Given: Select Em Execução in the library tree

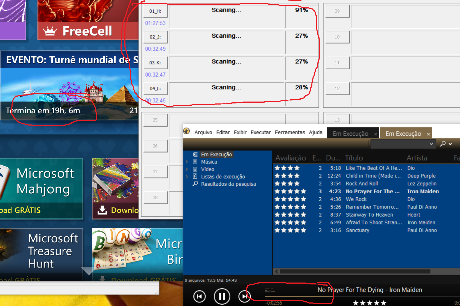Looking at the screenshot, I should [216, 155].
